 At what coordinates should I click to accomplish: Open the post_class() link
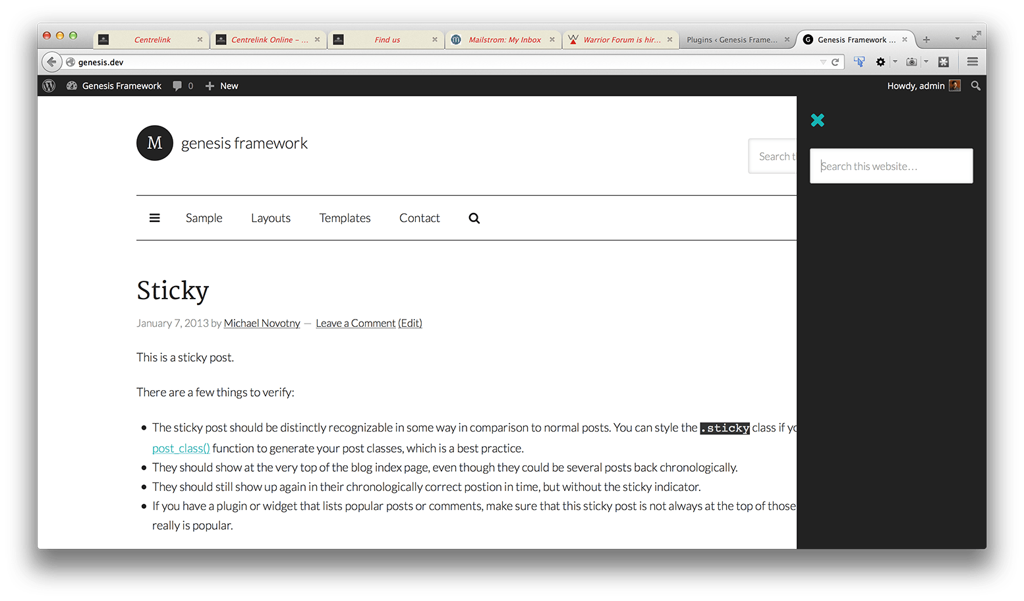181,448
